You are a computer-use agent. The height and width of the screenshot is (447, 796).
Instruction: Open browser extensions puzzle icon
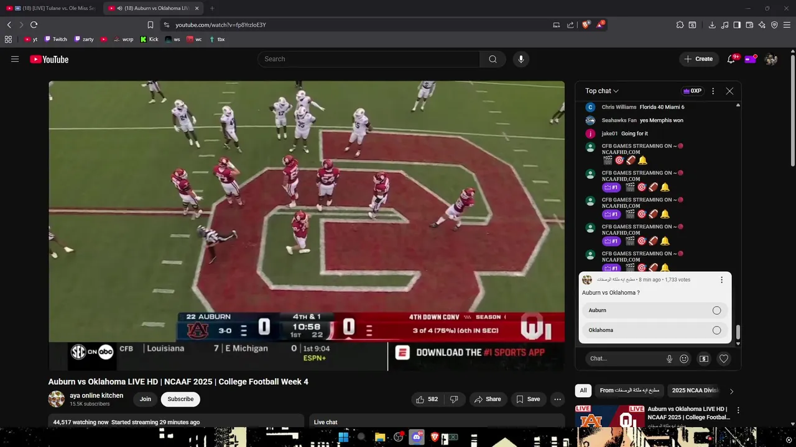pyautogui.click(x=680, y=25)
